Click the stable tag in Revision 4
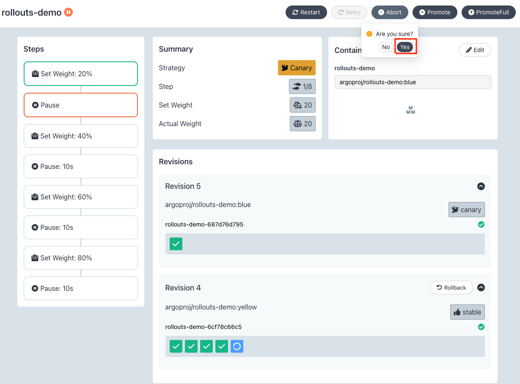The width and height of the screenshot is (520, 384). [x=468, y=312]
